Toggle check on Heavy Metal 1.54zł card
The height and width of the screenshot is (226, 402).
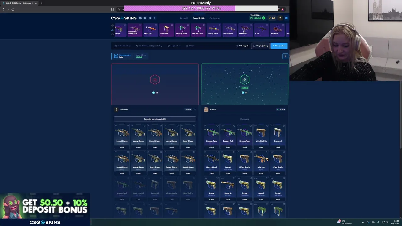[x=218, y=152]
